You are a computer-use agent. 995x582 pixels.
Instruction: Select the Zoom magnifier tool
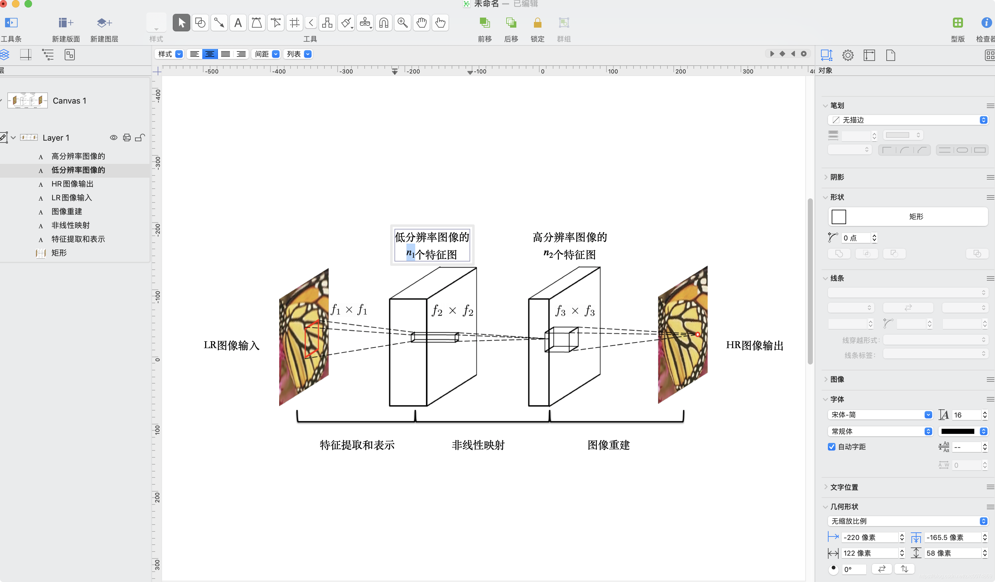pyautogui.click(x=402, y=23)
